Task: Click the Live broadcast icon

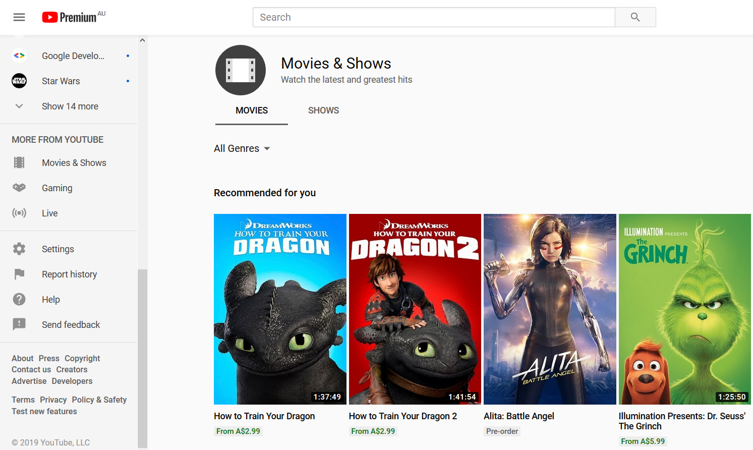Action: point(19,213)
